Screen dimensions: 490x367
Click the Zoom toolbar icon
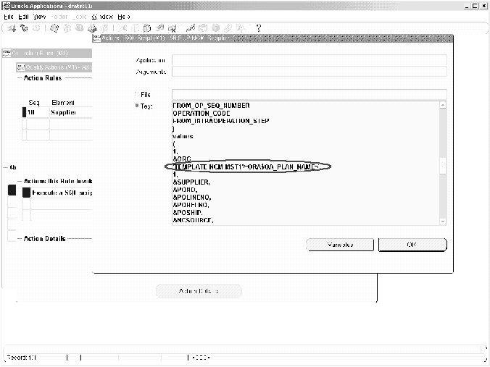tap(203, 28)
